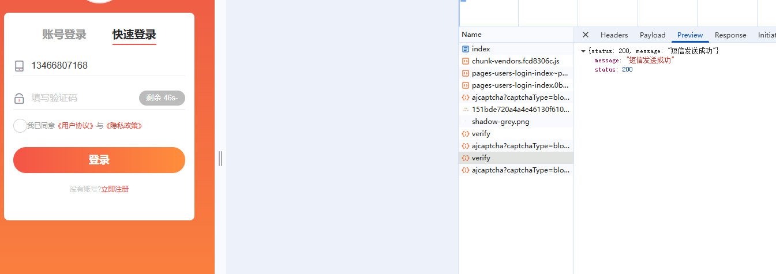Open the 《用户协议》 link
Screen dimensions: 776x274
pos(75,126)
